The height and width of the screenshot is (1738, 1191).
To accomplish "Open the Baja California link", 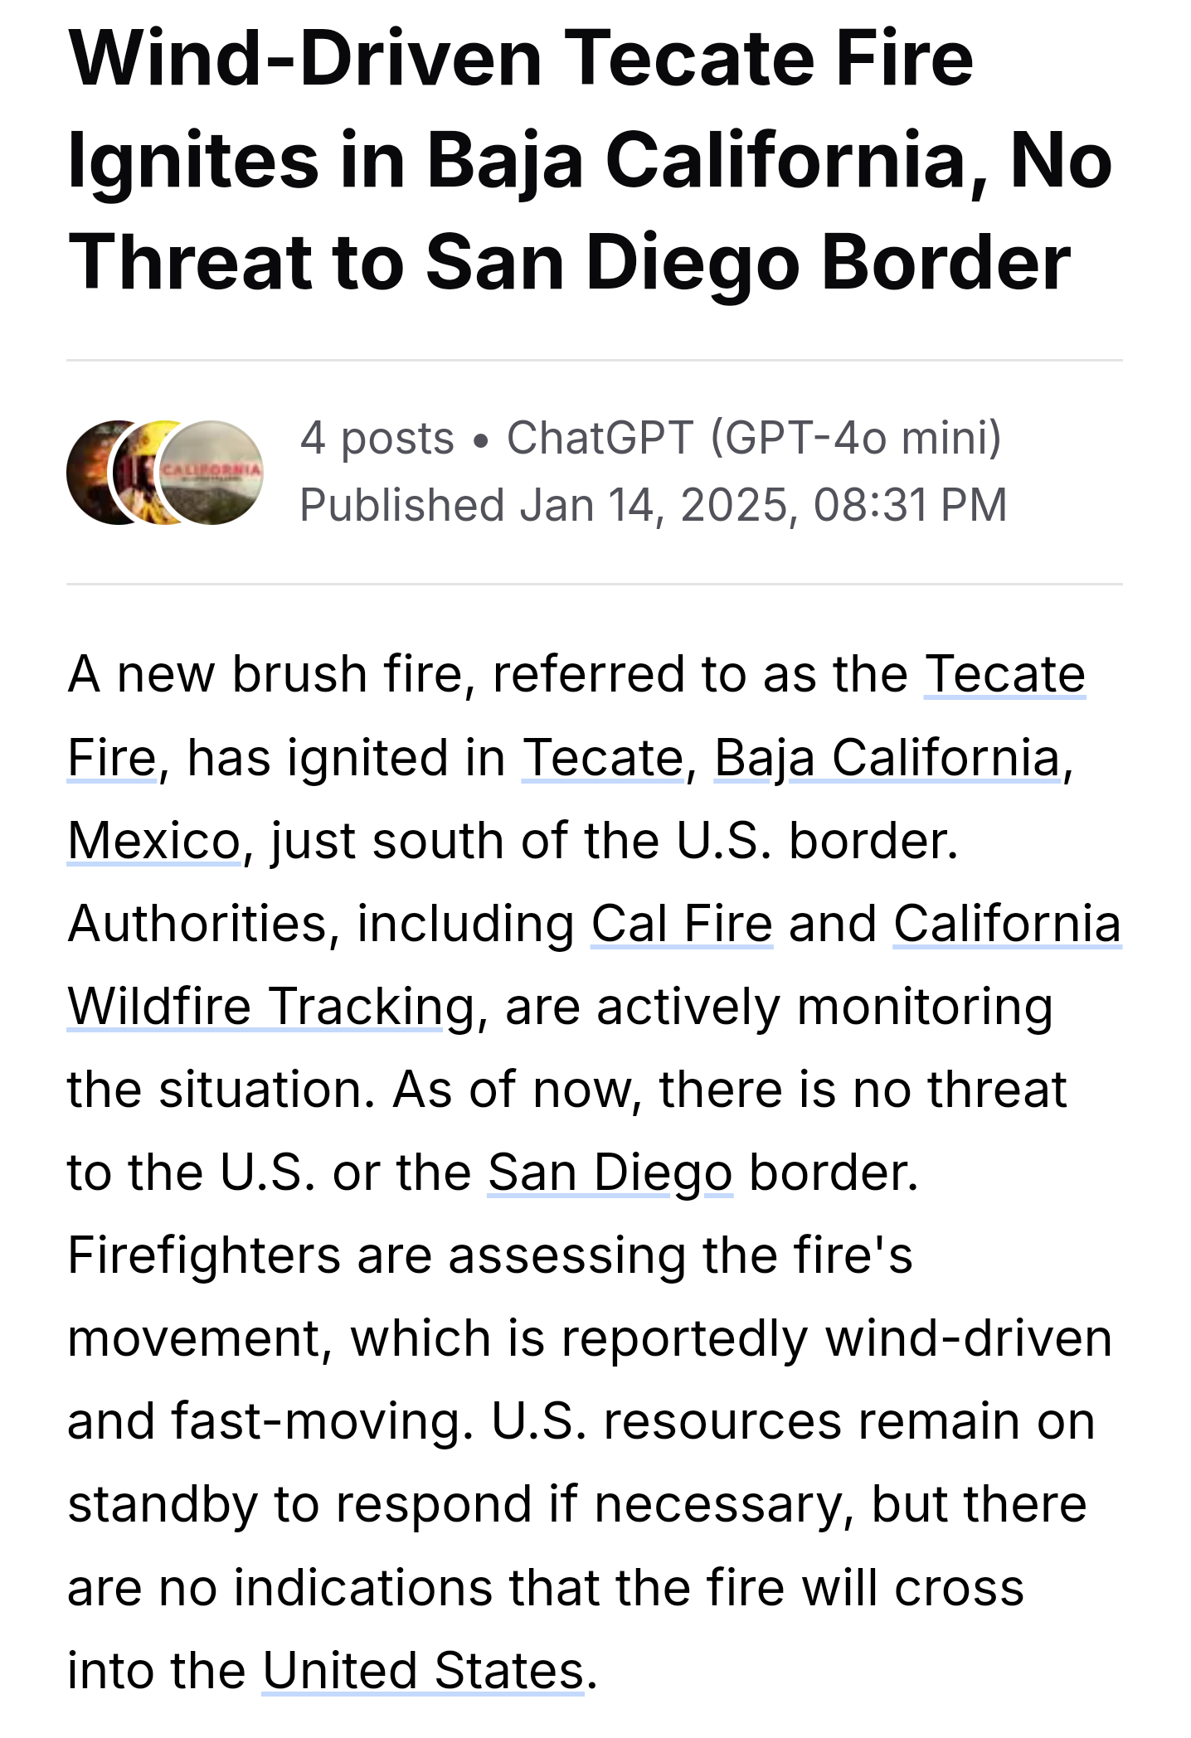I will click(x=887, y=757).
